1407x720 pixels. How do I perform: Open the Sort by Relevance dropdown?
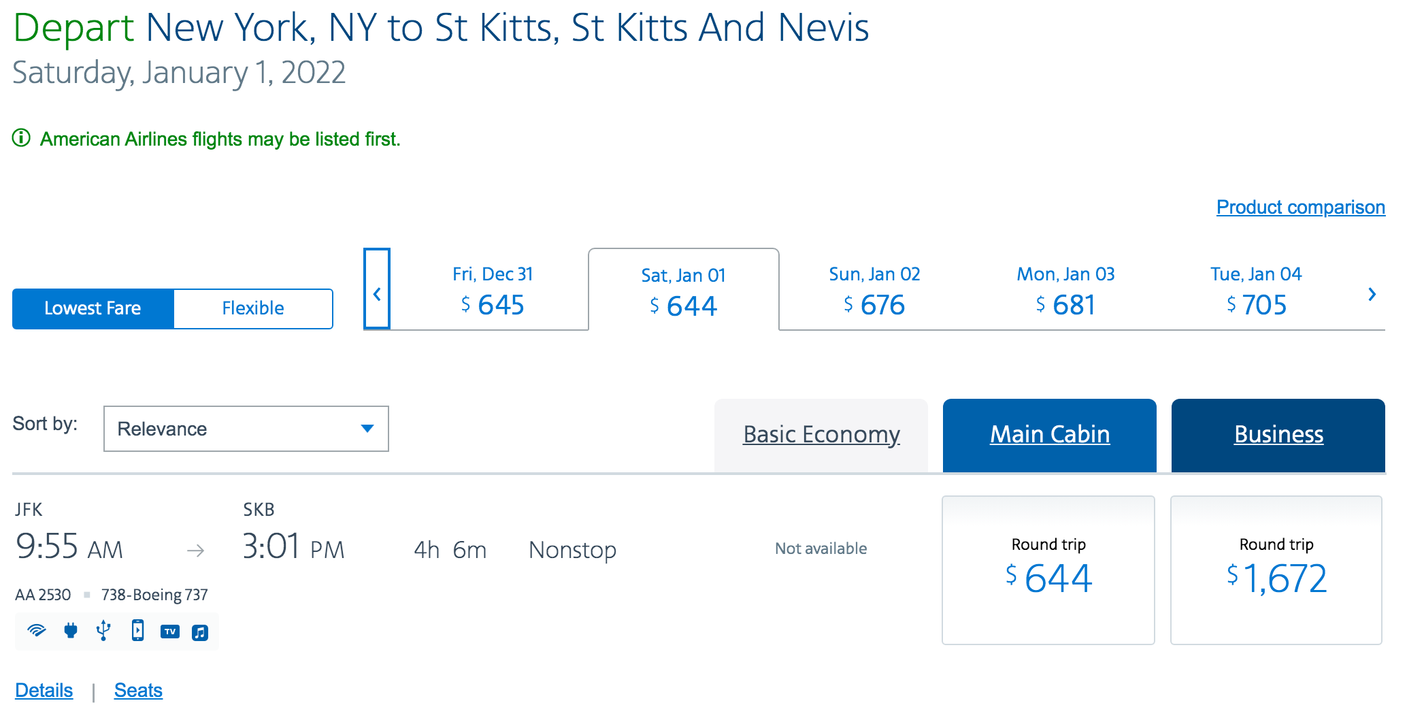(246, 429)
